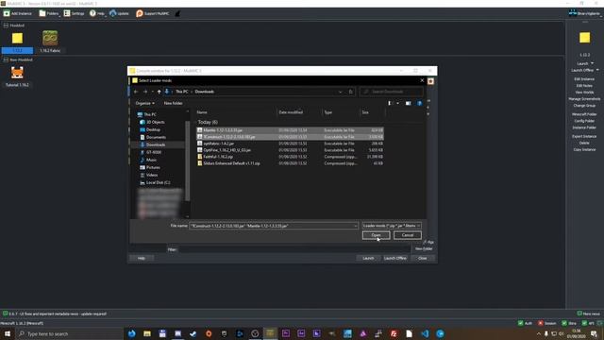Select the OptiFine_1.16.2 jar file
The width and height of the screenshot is (604, 340).
[x=290, y=150]
